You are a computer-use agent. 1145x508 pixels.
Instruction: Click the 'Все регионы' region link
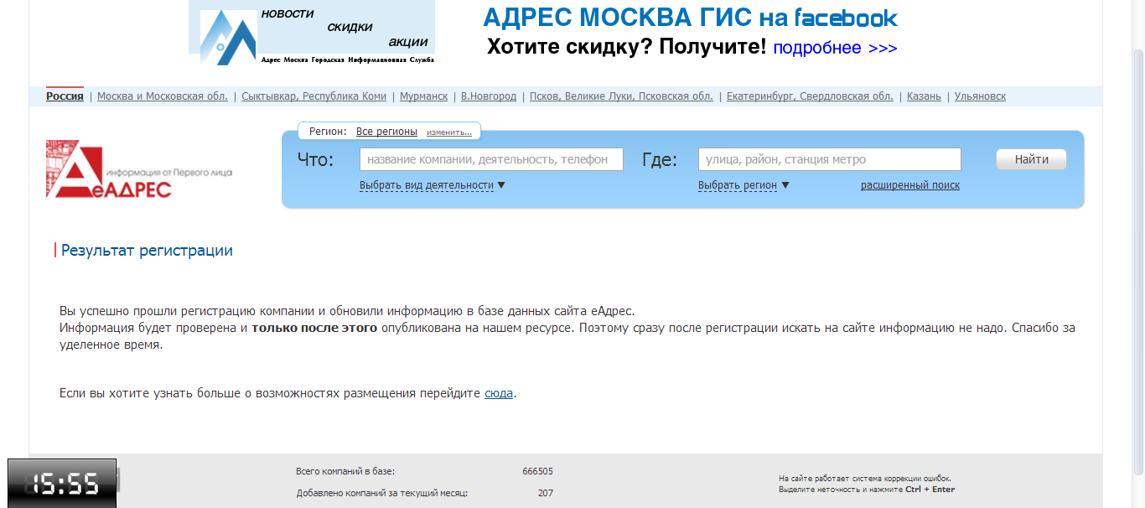[386, 132]
